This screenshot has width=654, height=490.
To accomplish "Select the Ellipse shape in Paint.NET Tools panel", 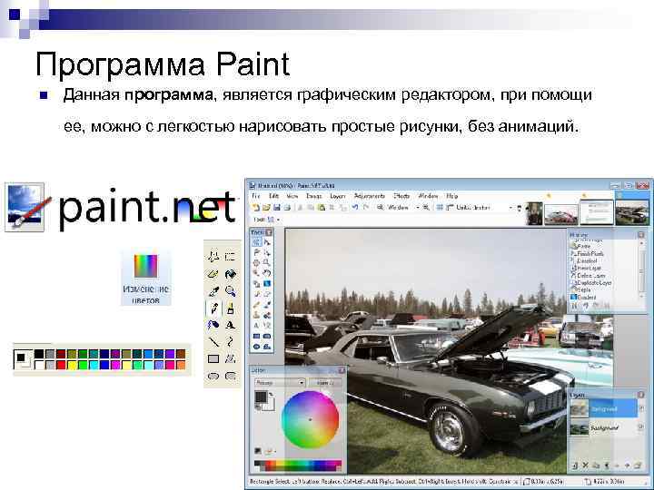I will click(256, 347).
